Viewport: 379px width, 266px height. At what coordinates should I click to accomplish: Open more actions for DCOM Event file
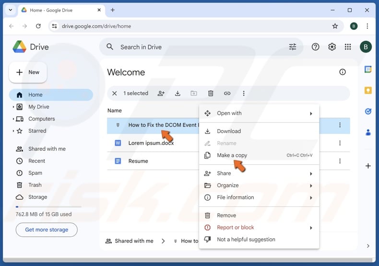340,125
